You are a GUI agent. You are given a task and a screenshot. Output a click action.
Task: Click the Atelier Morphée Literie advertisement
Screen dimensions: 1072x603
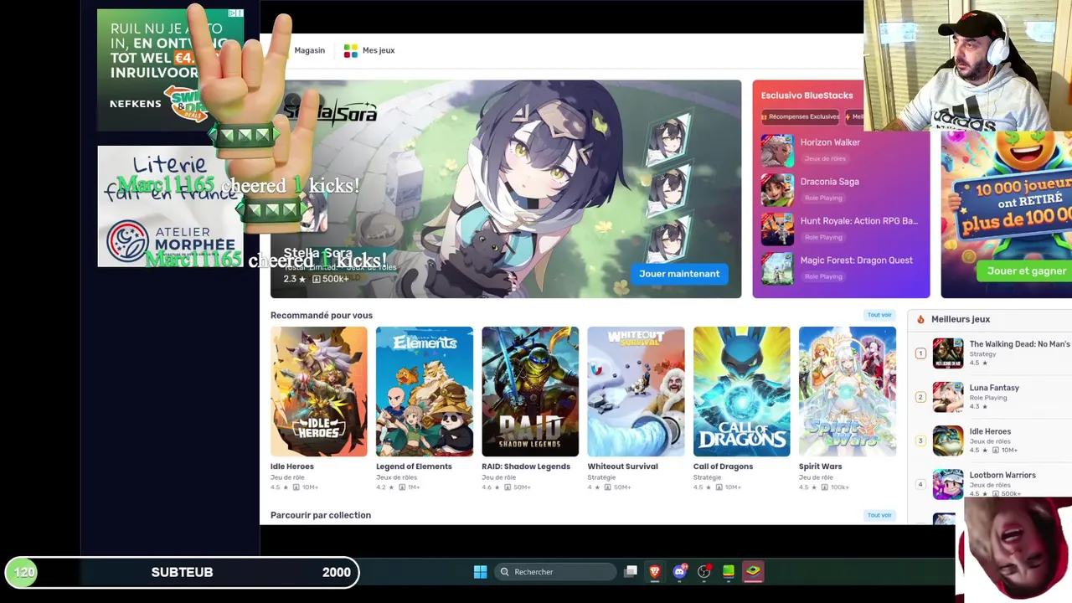click(x=170, y=207)
